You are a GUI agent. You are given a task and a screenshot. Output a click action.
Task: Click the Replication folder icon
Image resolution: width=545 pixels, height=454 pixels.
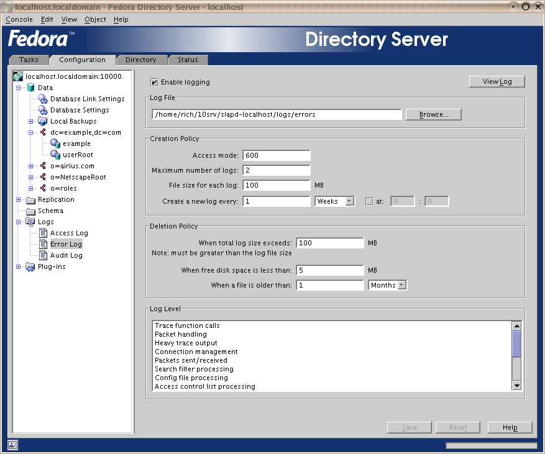point(30,200)
